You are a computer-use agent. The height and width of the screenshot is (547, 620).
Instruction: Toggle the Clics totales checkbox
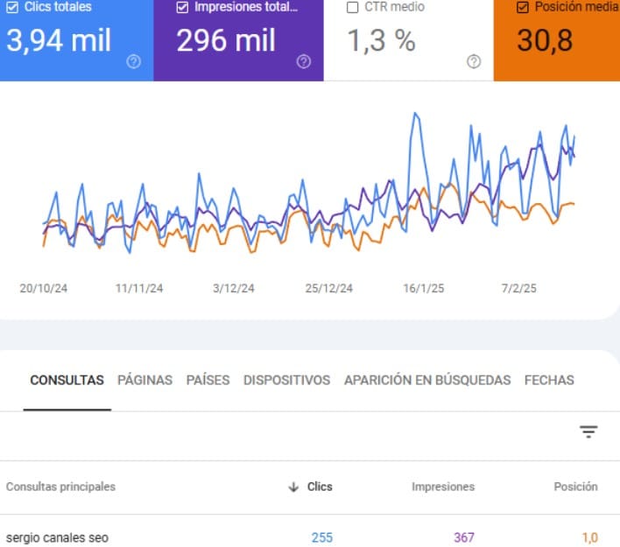(11, 8)
